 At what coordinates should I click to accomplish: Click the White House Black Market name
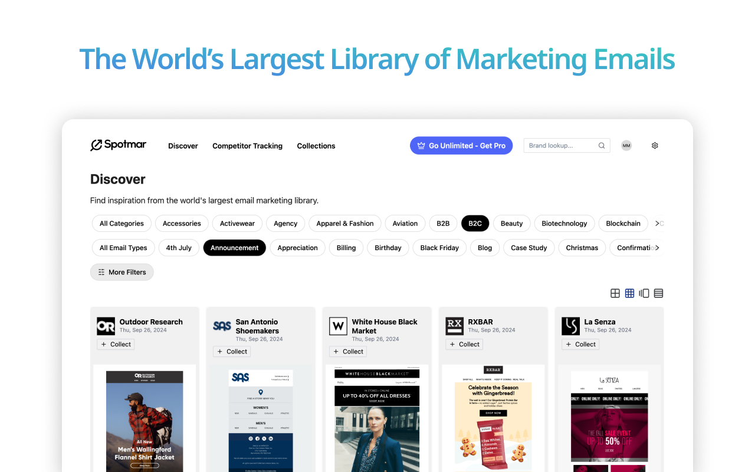click(385, 326)
